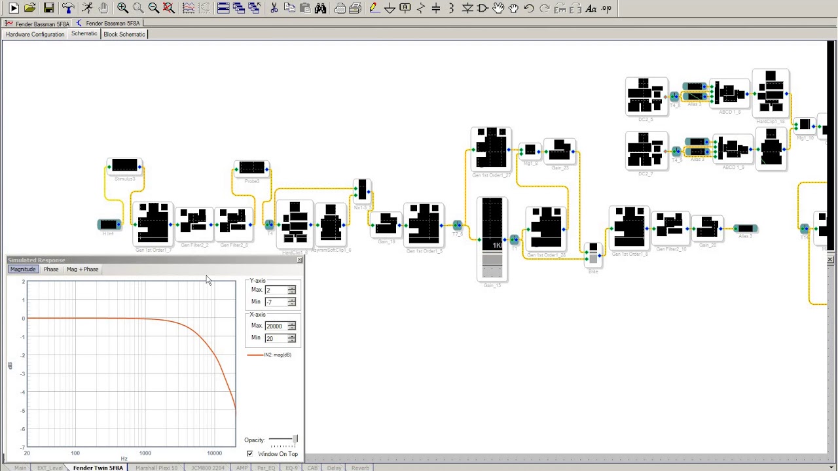The height and width of the screenshot is (471, 838).
Task: Toggle Window On Top checkbox
Action: click(x=249, y=453)
